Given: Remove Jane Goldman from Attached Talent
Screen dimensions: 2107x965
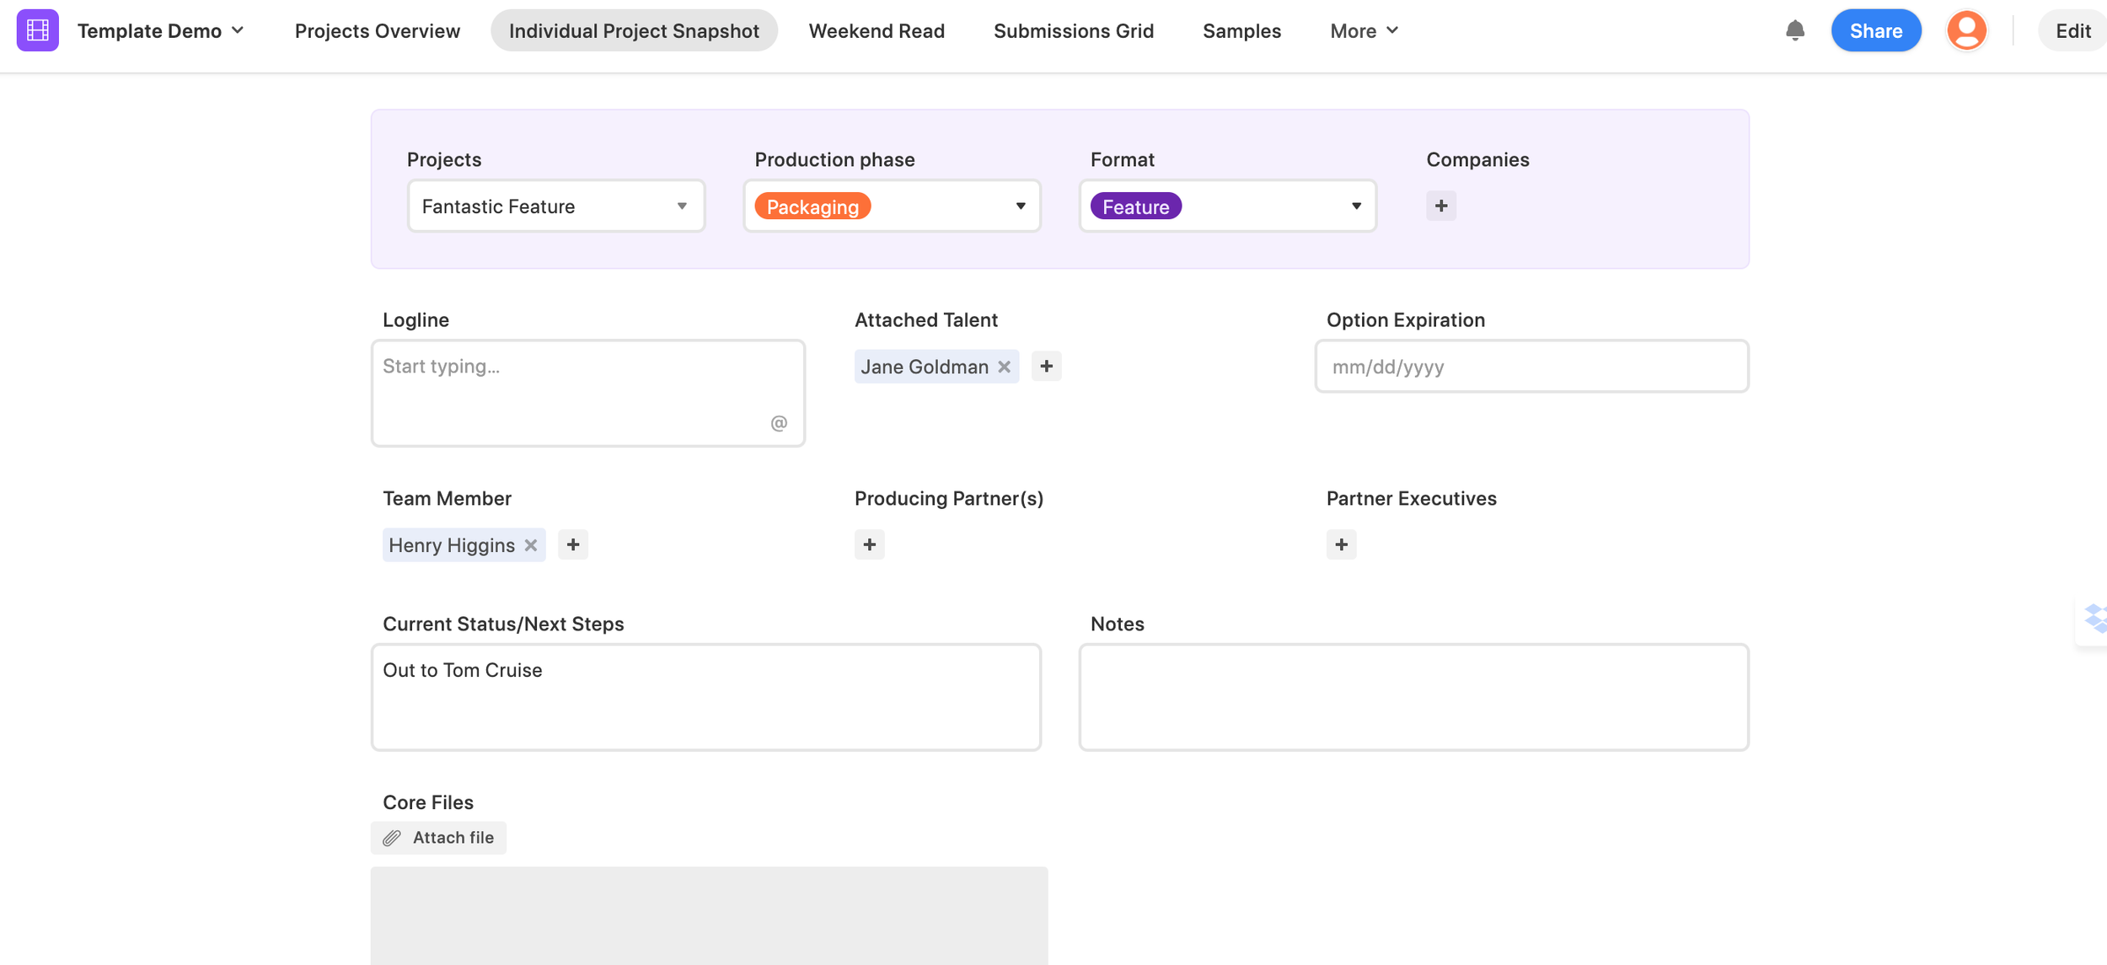Looking at the screenshot, I should (1004, 367).
